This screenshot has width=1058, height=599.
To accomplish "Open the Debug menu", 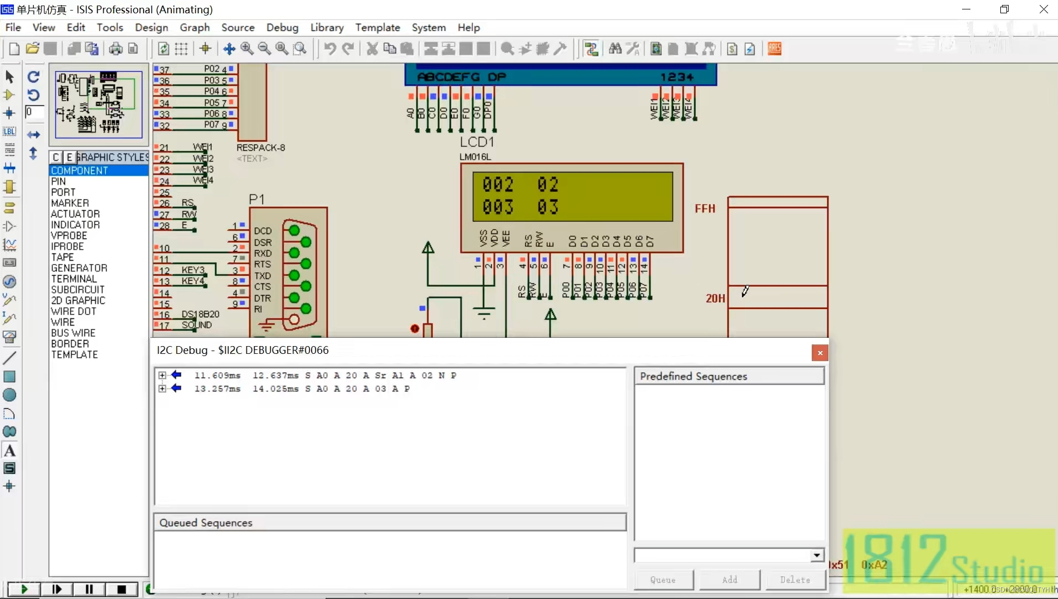I will (282, 27).
